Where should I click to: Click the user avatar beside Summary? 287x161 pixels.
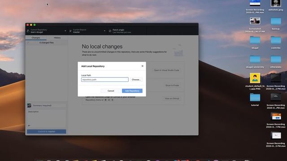[x=29, y=106]
